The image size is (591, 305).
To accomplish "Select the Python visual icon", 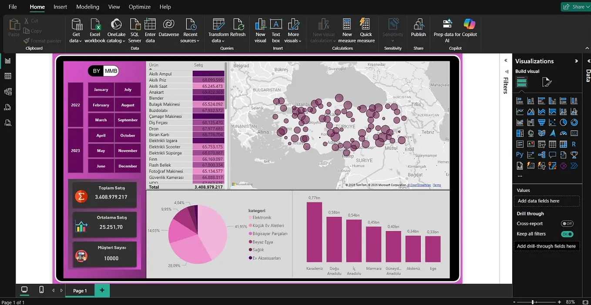I will click(520, 154).
